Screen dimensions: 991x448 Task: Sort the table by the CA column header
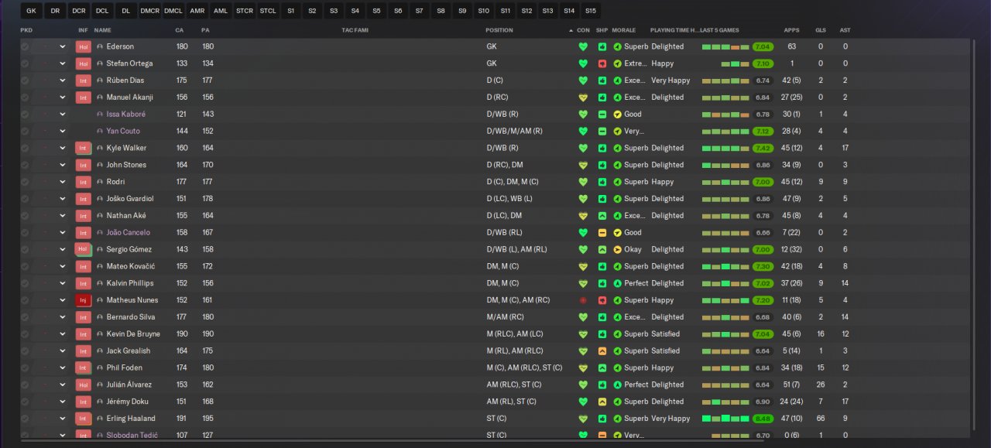[180, 30]
